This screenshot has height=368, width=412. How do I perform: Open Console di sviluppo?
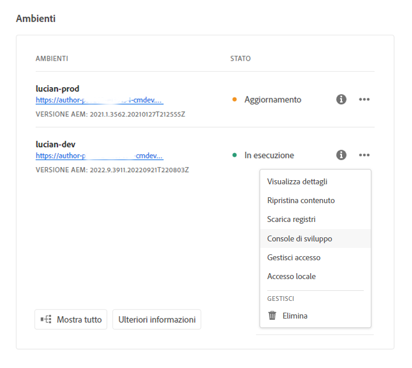click(x=300, y=238)
